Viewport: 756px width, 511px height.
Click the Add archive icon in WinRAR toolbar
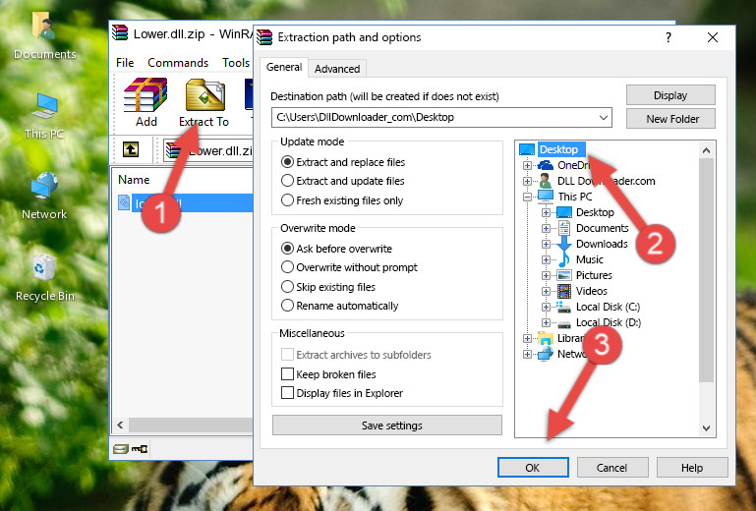pos(145,95)
